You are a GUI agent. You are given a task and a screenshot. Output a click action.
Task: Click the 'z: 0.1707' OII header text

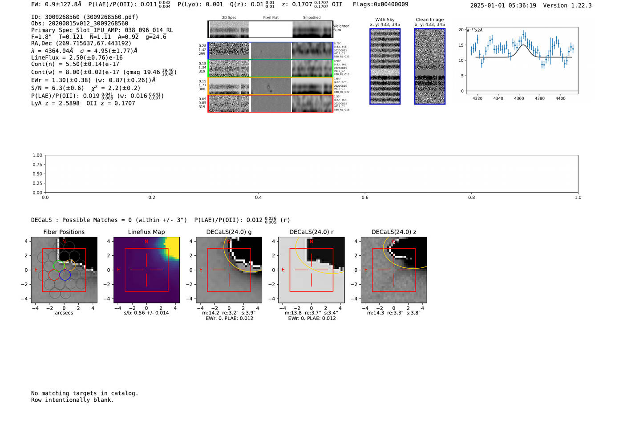pyautogui.click(x=297, y=4)
